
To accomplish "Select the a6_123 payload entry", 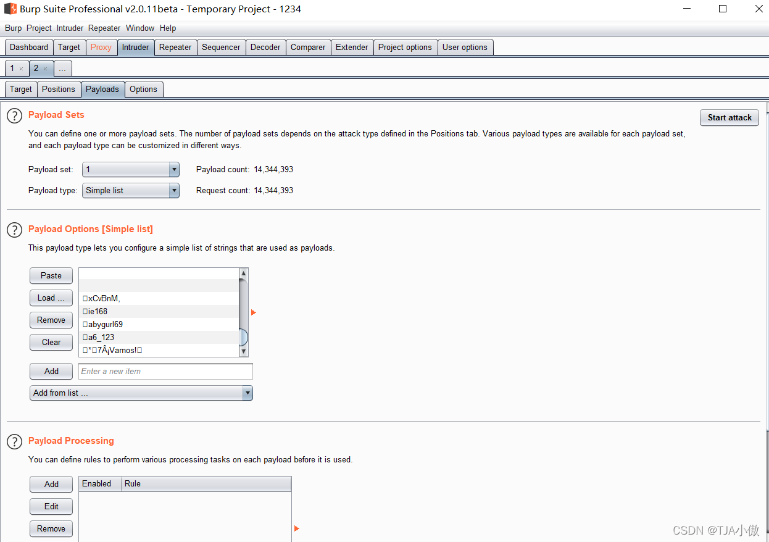I will tap(159, 337).
